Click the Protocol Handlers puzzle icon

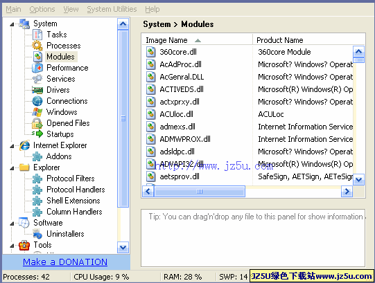tap(37, 190)
